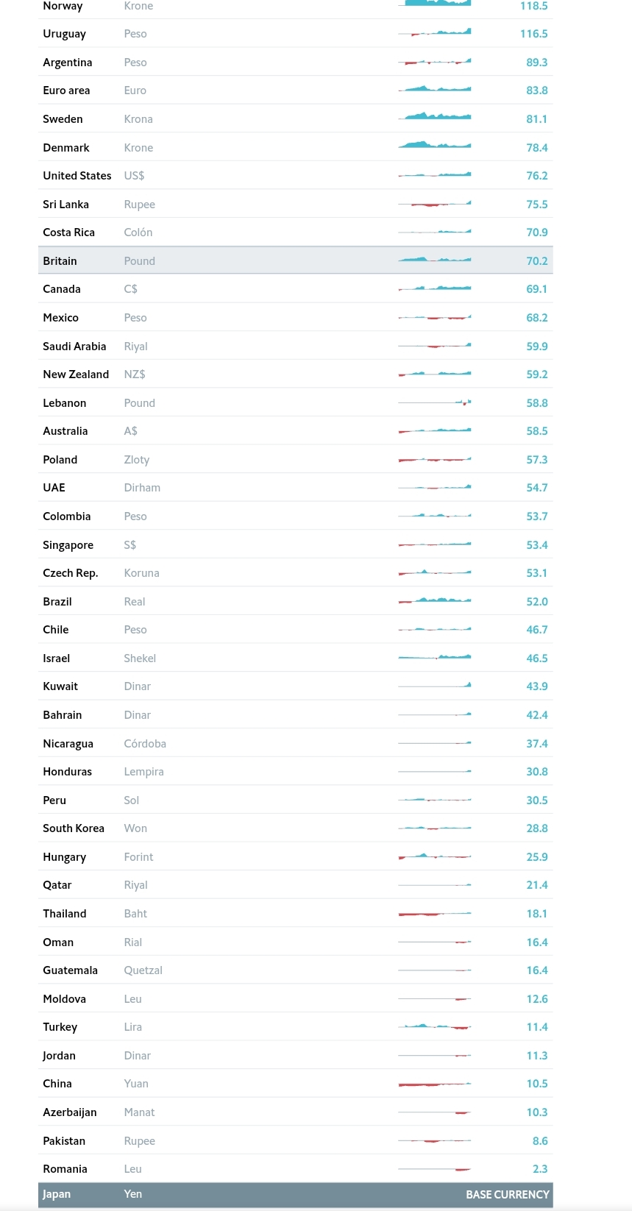Click the China Yuan sparkline chart

[435, 1084]
